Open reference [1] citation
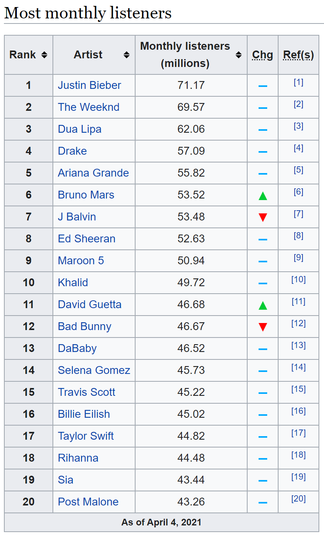Image resolution: width=324 pixels, height=536 pixels. [299, 82]
